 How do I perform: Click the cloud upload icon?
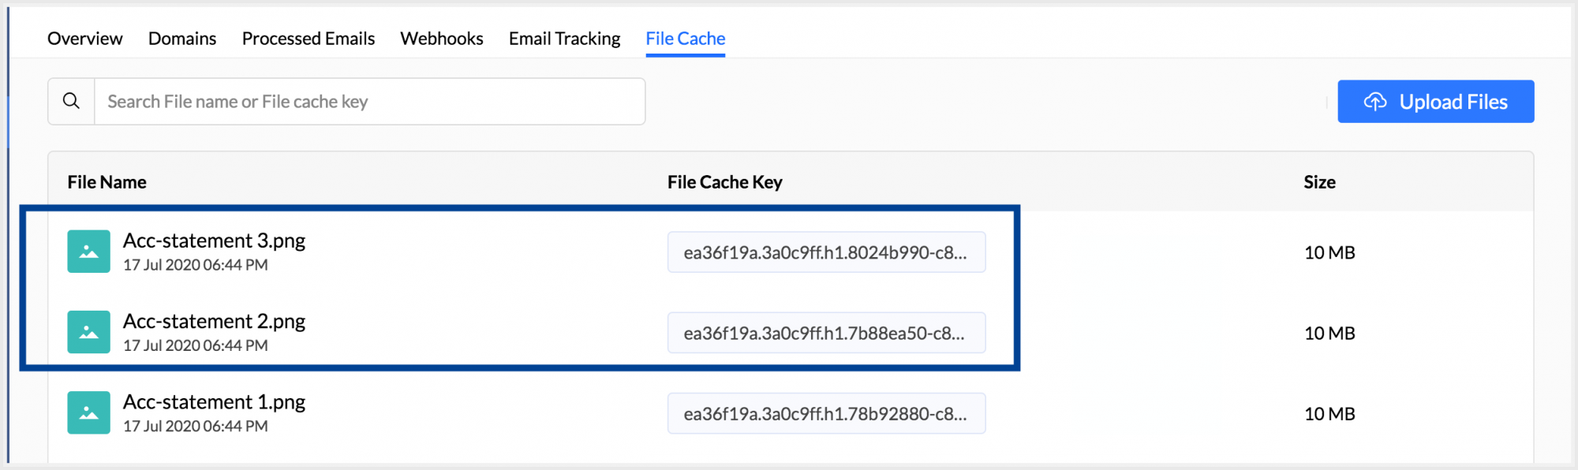pos(1375,102)
